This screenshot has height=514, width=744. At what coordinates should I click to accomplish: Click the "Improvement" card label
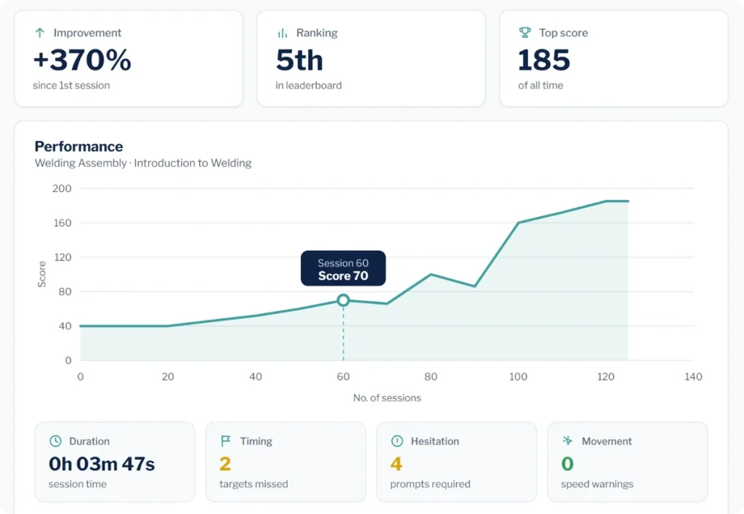(x=87, y=33)
